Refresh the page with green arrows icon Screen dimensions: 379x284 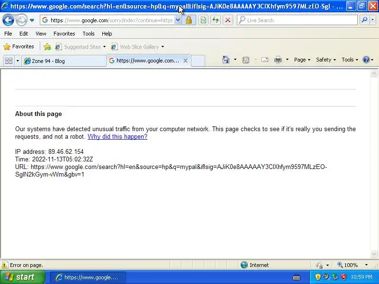216,20
